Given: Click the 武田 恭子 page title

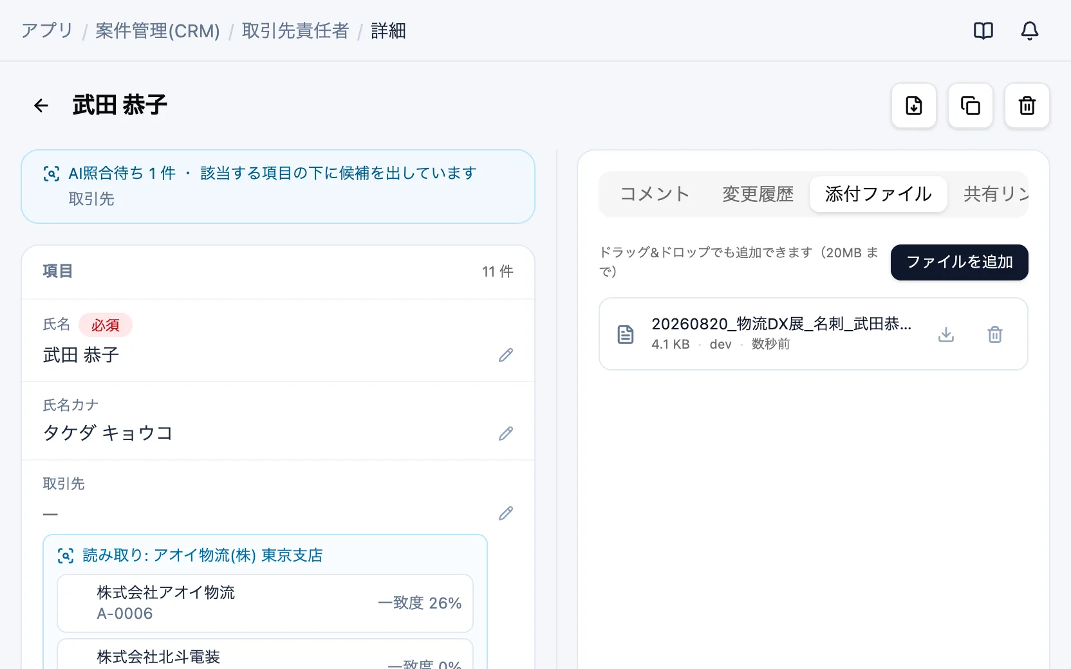Looking at the screenshot, I should click(120, 105).
